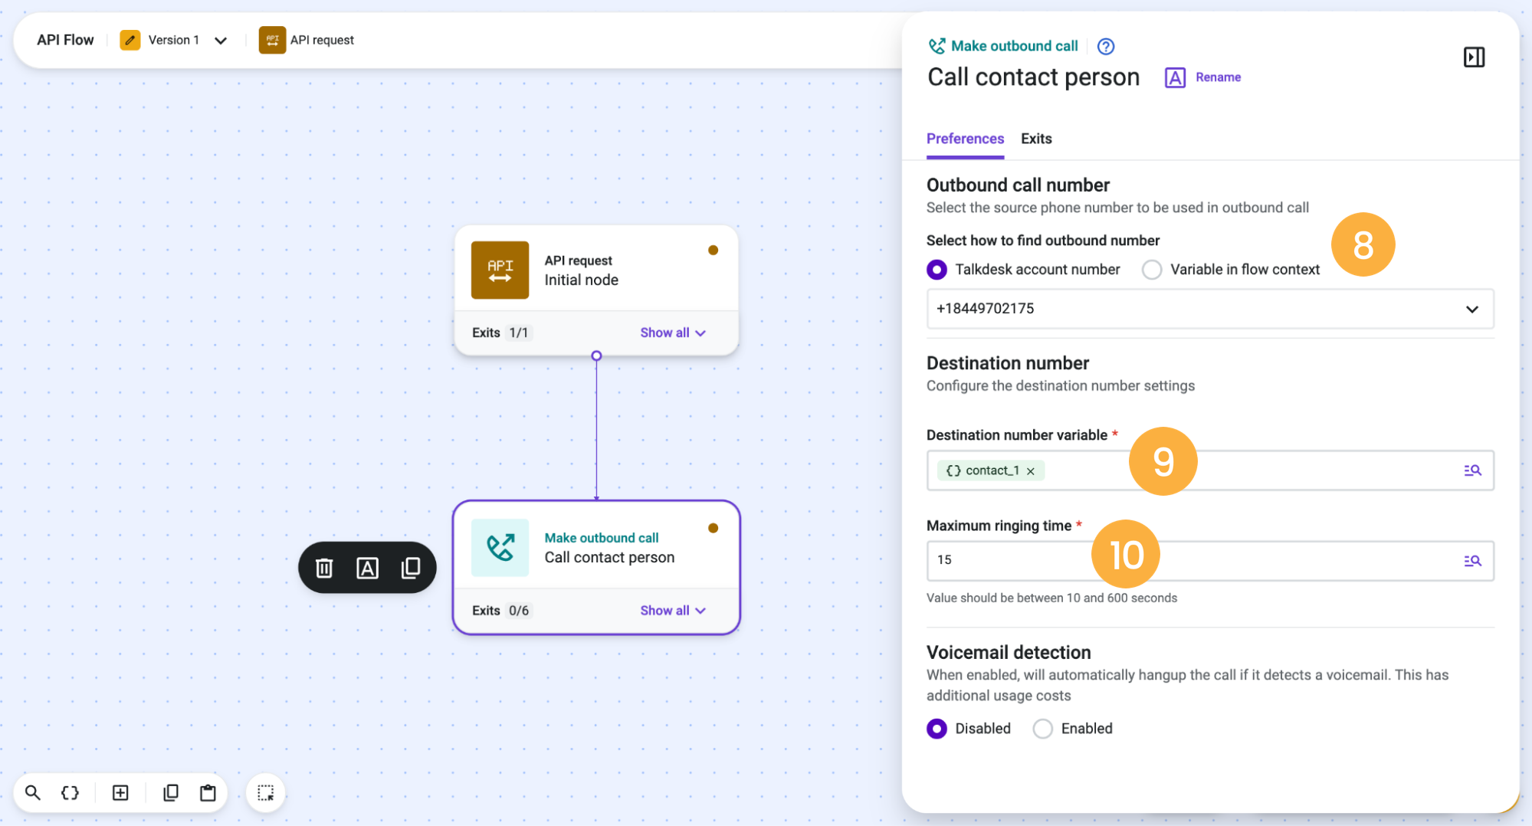This screenshot has width=1532, height=826.
Task: Duplicate the node with floating copy icon
Action: [411, 568]
